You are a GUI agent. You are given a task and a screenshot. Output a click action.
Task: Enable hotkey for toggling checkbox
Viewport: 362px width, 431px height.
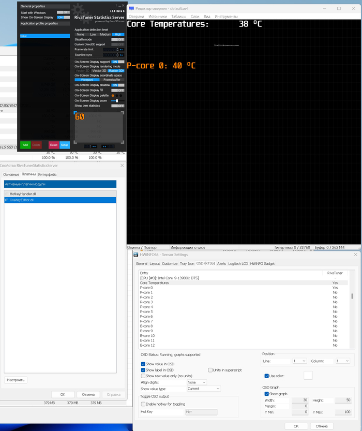(143, 404)
